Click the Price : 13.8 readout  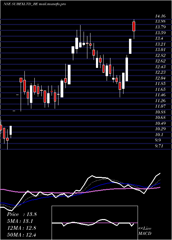[22, 214]
